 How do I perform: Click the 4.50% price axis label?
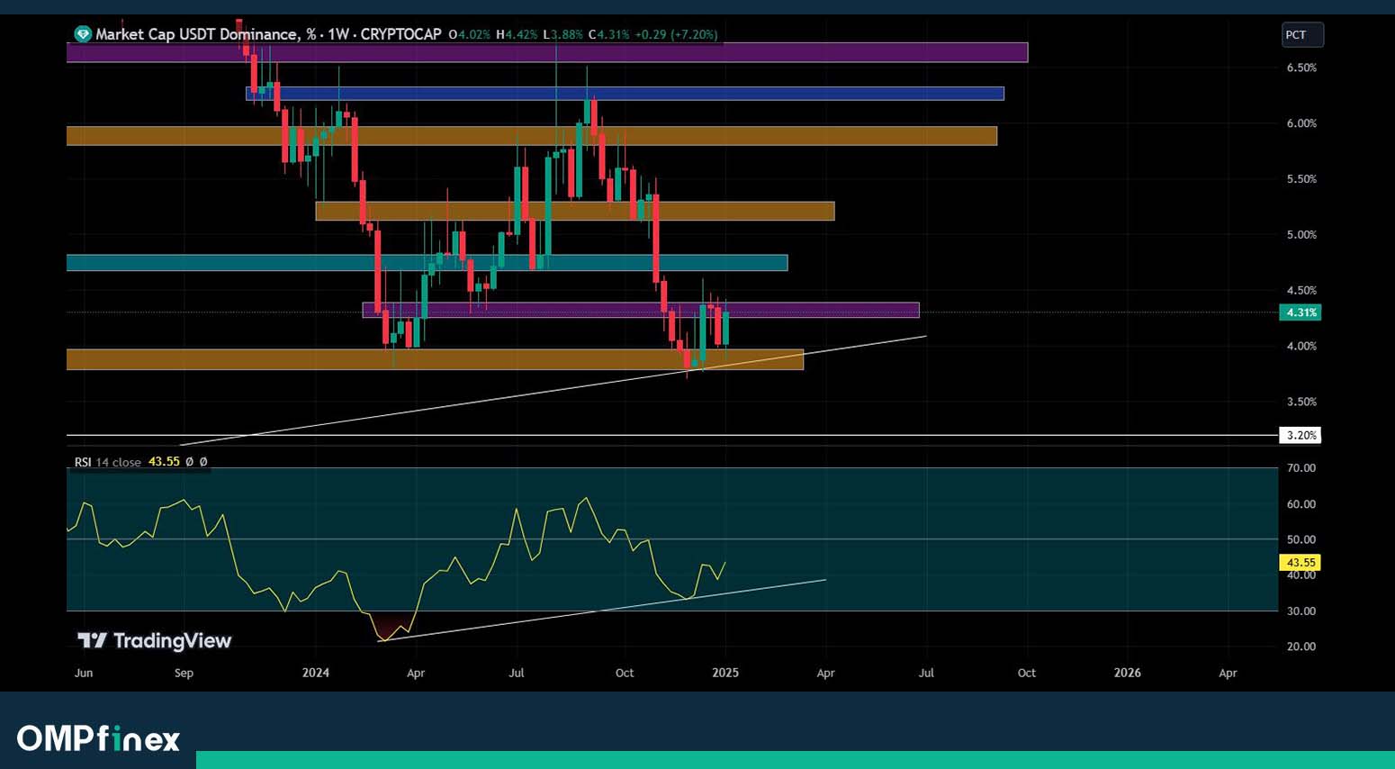(1301, 291)
